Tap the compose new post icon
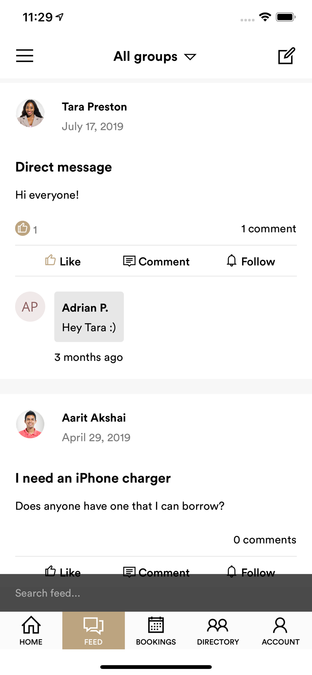 point(287,56)
